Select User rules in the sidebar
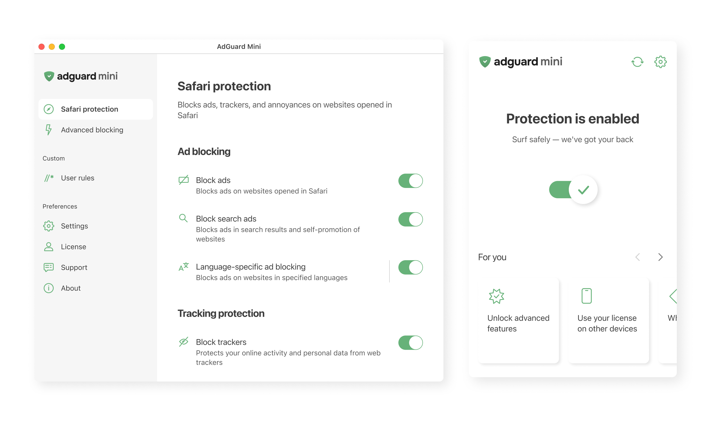The image size is (711, 421). tap(77, 178)
